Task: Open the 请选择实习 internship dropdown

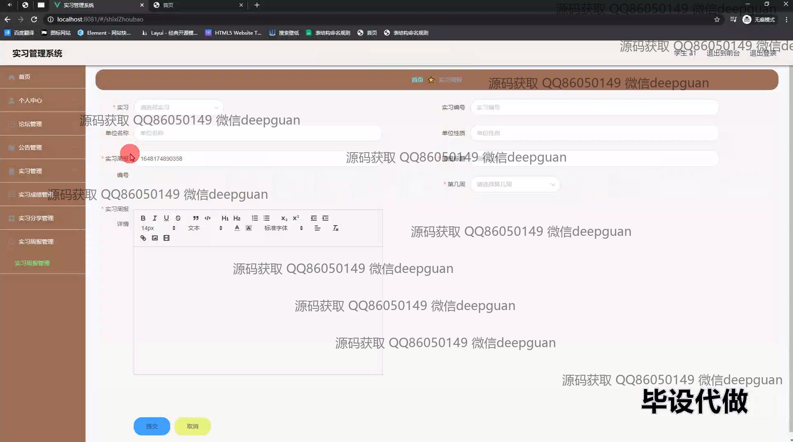Action: click(178, 107)
